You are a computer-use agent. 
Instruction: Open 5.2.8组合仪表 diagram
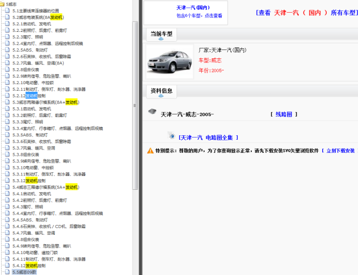(x=25, y=69)
